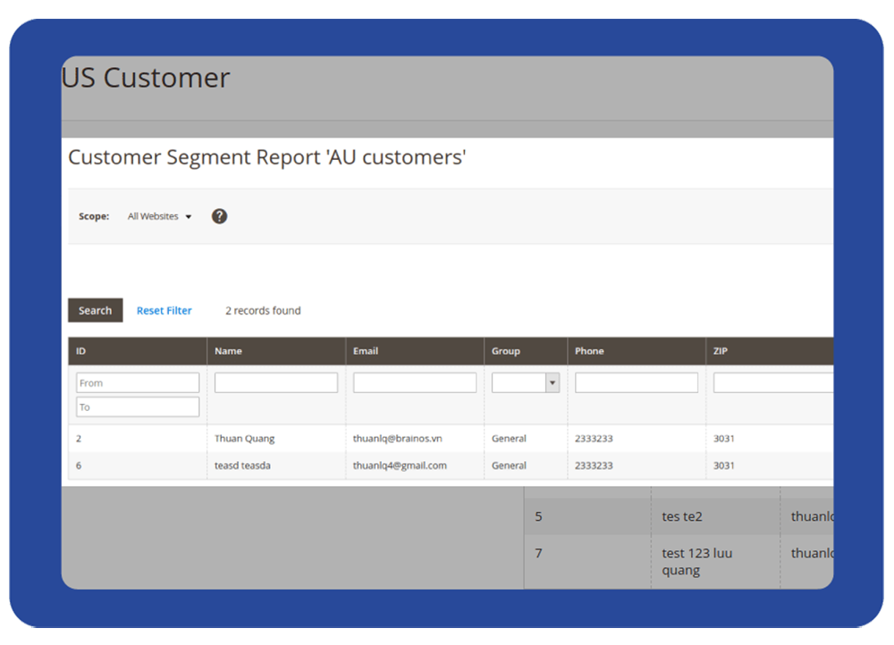Open the All Websites scope dropdown
Image resolution: width=894 pixels, height=645 pixels.
pos(159,216)
